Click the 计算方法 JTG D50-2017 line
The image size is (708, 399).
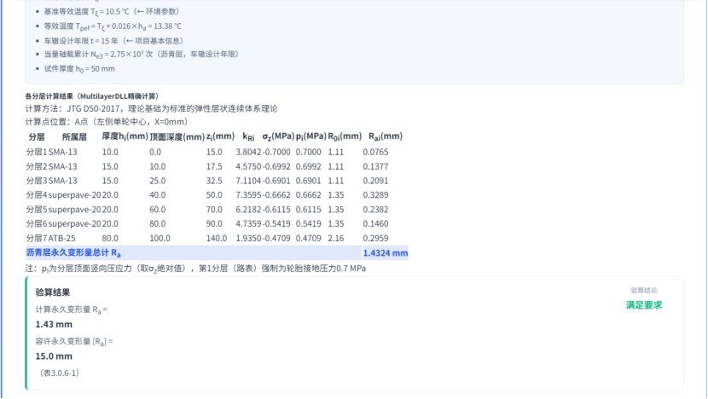tap(151, 109)
